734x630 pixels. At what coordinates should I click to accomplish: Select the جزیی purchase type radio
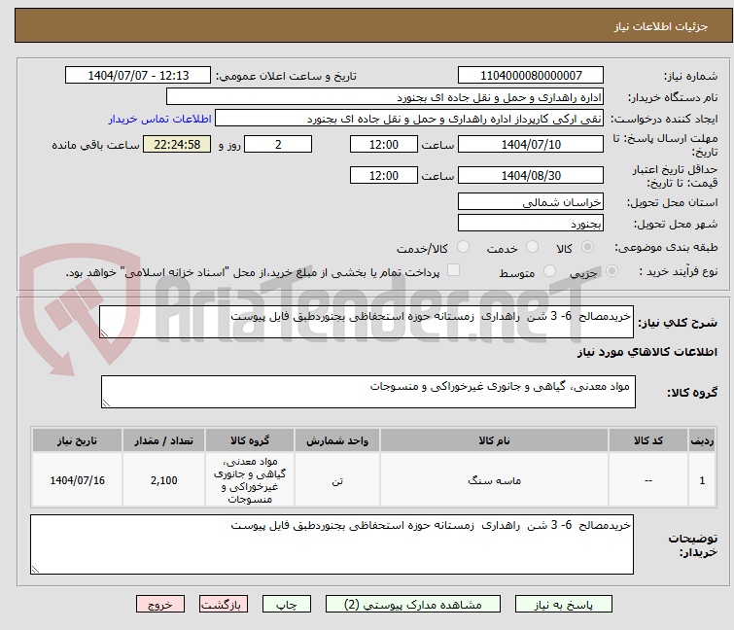pos(612,271)
